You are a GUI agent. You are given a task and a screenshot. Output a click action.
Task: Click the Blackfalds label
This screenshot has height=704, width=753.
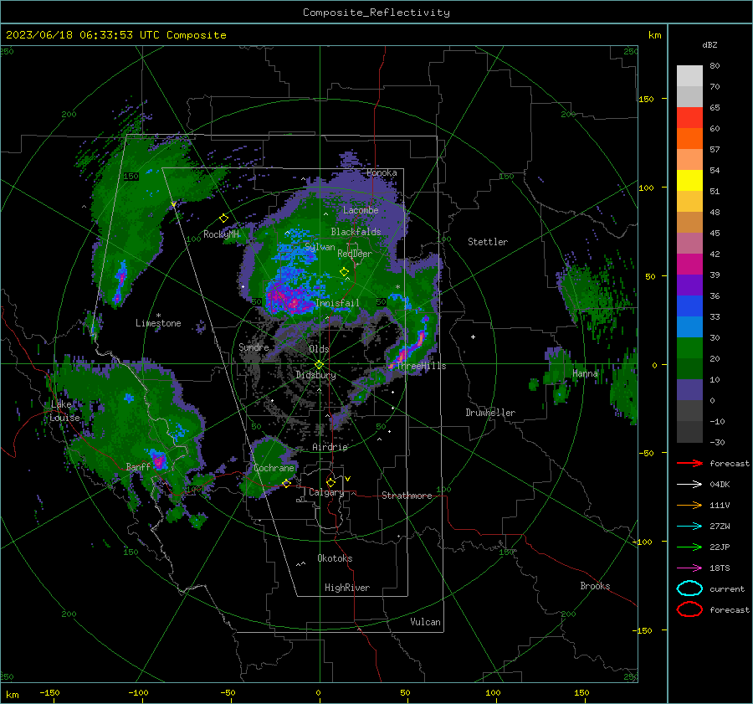pos(356,232)
